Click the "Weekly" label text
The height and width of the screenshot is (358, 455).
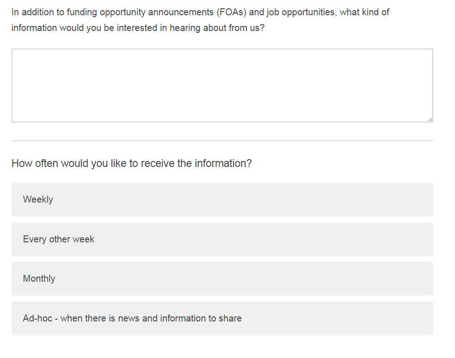38,199
